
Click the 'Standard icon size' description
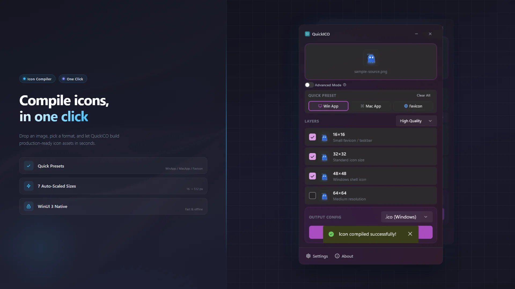tap(349, 160)
